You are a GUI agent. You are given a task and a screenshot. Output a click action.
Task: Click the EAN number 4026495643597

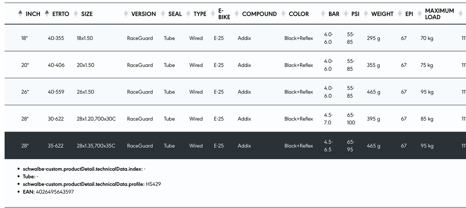pyautogui.click(x=55, y=191)
